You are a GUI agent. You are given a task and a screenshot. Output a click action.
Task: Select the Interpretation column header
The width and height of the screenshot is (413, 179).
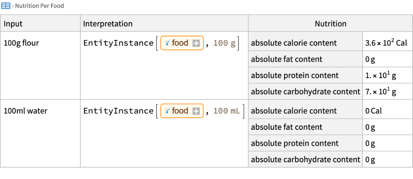[108, 24]
